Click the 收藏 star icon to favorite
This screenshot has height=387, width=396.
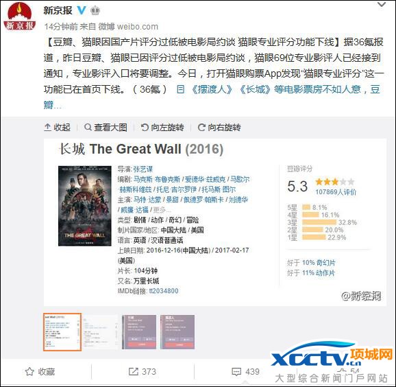29,372
